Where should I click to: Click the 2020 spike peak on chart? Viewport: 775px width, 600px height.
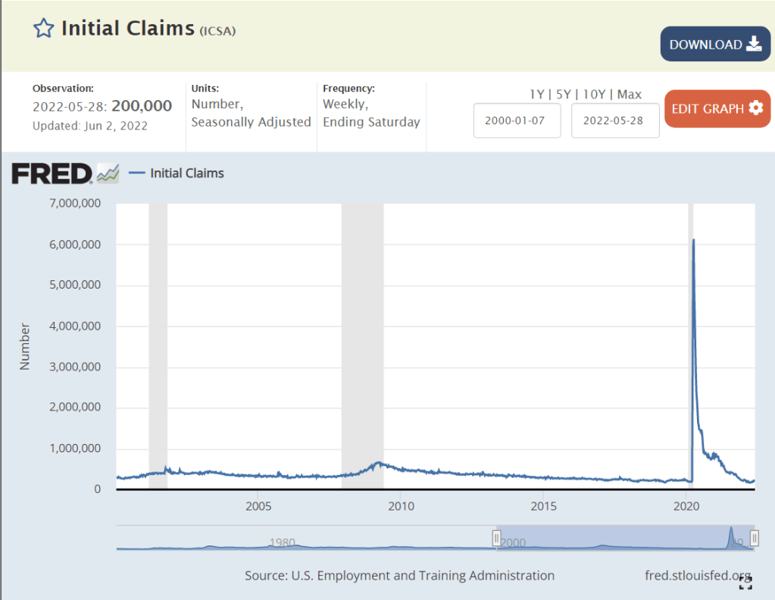tap(693, 241)
